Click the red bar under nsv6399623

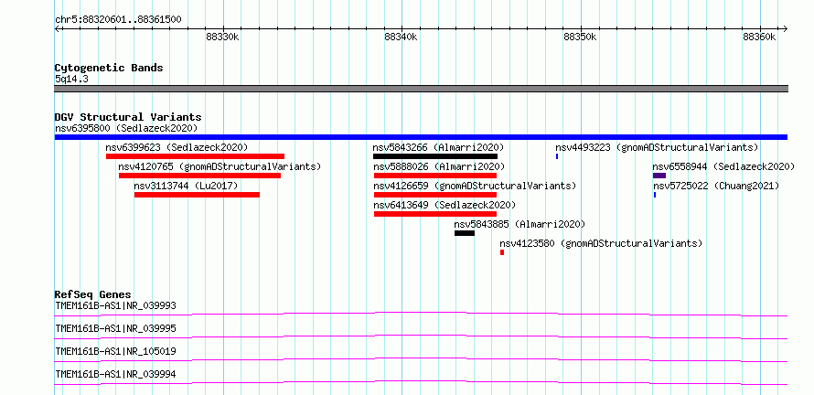(195, 156)
